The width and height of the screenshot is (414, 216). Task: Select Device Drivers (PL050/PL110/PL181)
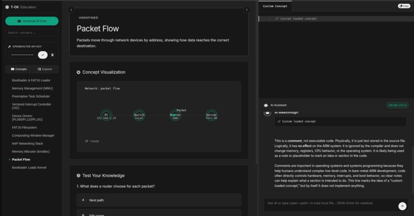tap(27, 118)
